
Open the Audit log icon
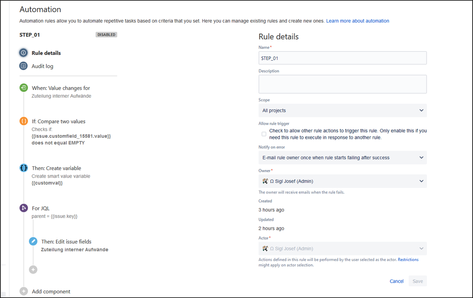coord(24,66)
